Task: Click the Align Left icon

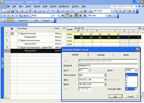Action: (x=76, y=16)
